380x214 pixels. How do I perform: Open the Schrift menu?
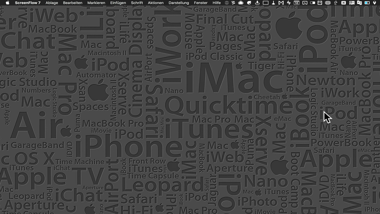(x=137, y=3)
